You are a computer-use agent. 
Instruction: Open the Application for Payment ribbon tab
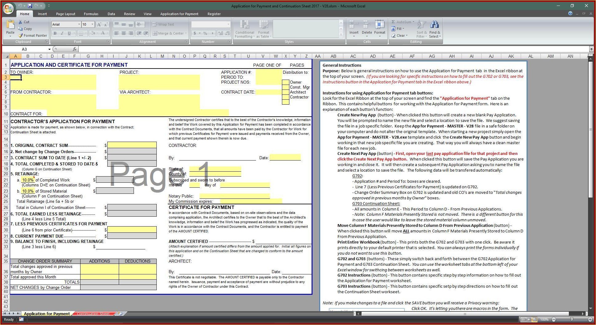click(x=179, y=14)
